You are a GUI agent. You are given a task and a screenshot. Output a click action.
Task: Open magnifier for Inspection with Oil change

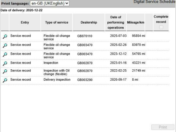[x=5, y=71]
